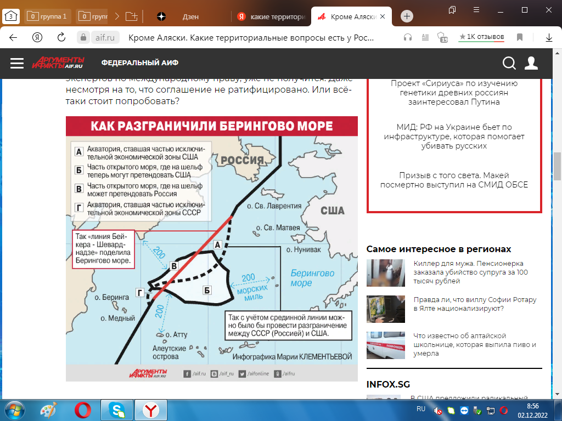The height and width of the screenshot is (421, 562).
Task: Click the "Самое интересное в регионах" heading
Action: point(439,249)
